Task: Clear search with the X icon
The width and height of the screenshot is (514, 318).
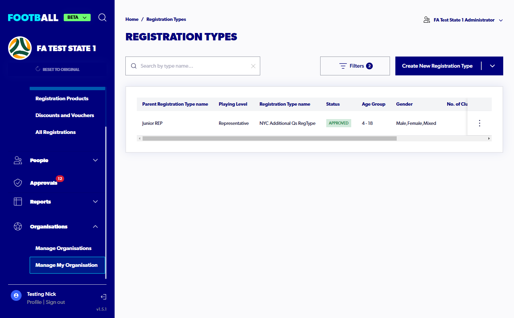Action: pyautogui.click(x=253, y=66)
